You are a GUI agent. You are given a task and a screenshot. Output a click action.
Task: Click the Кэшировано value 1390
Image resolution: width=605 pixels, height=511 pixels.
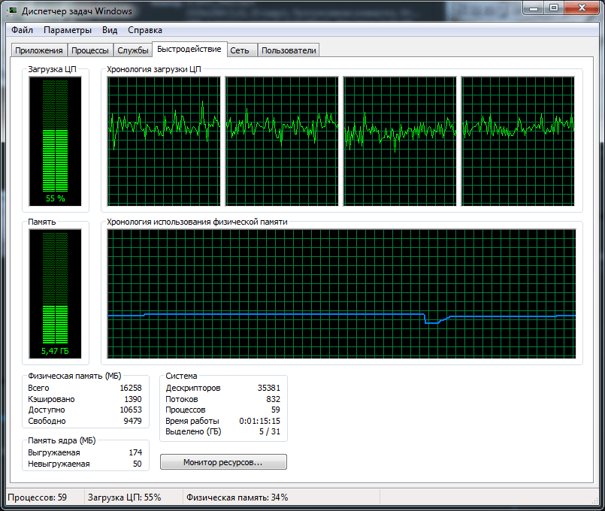tap(133, 399)
